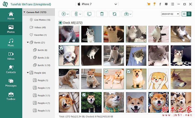Click the refresh icon in toolbar

pyautogui.click(x=115, y=14)
